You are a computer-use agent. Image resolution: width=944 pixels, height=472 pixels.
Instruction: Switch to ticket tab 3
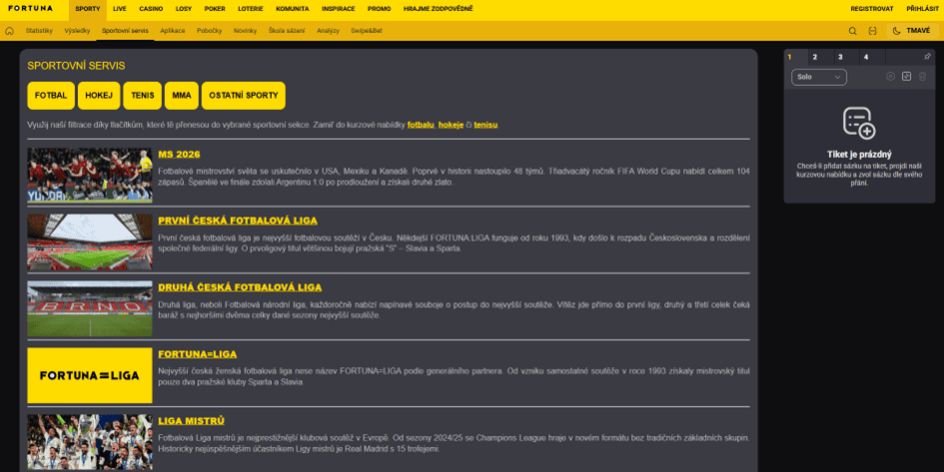pos(846,57)
